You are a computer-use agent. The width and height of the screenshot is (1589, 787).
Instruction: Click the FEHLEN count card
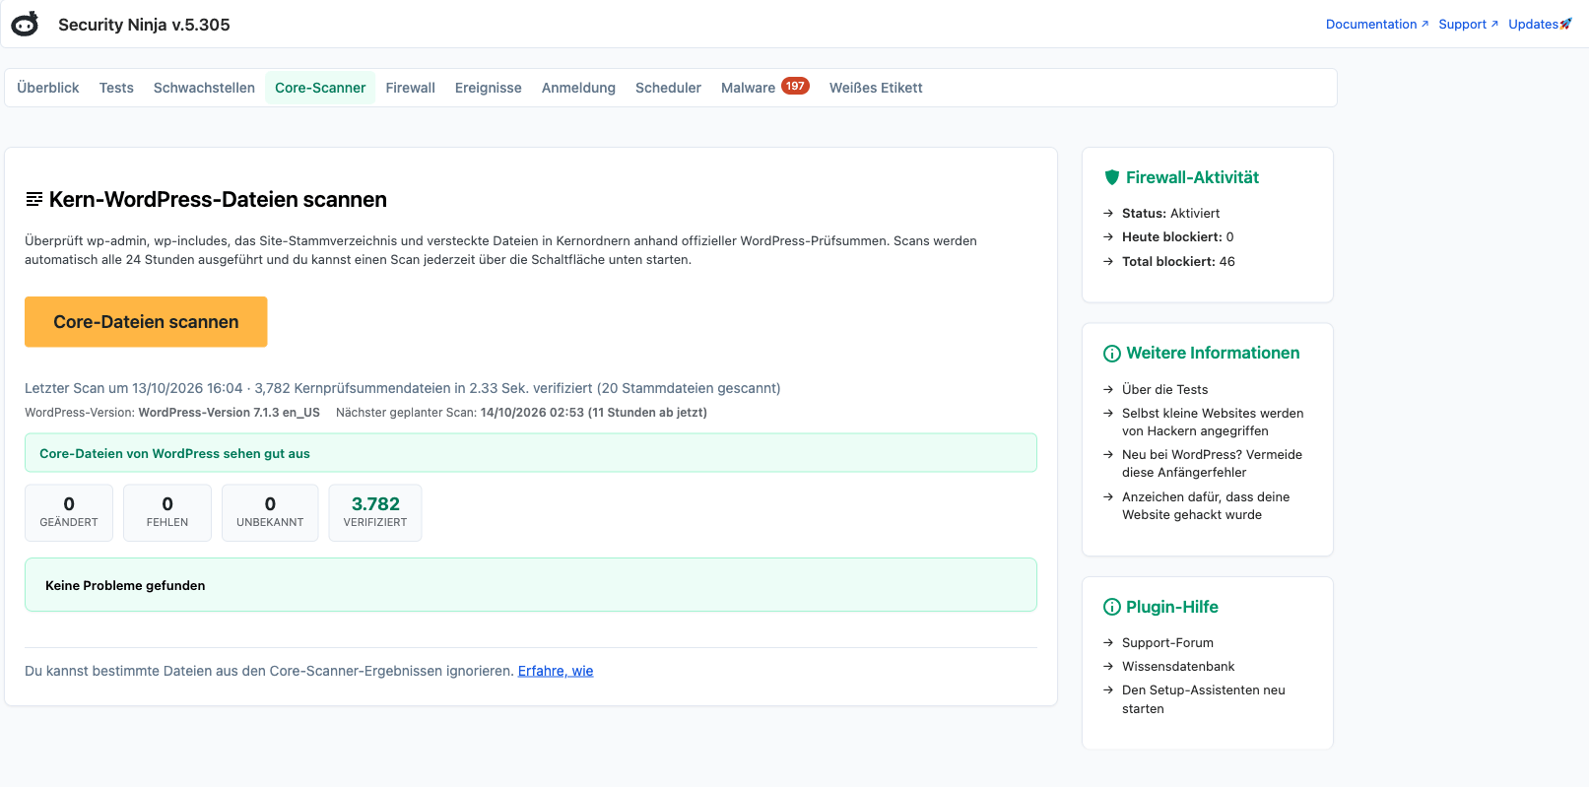click(167, 512)
